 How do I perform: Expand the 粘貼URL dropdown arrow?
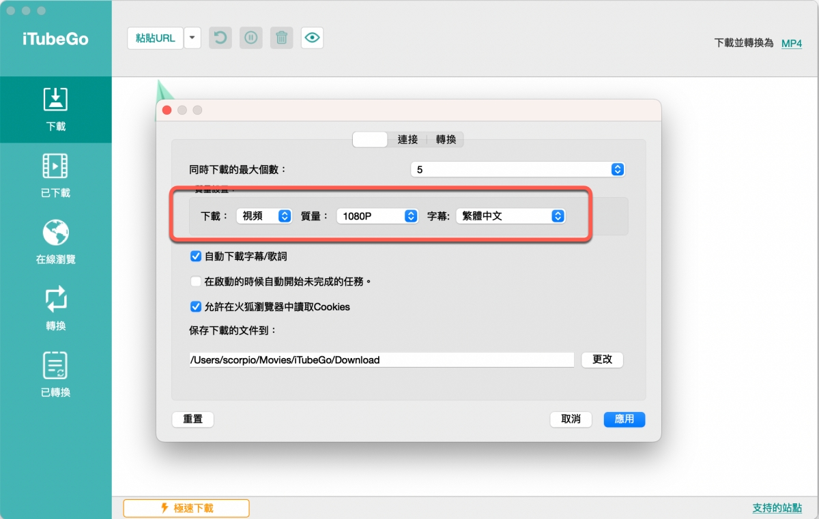coord(192,38)
